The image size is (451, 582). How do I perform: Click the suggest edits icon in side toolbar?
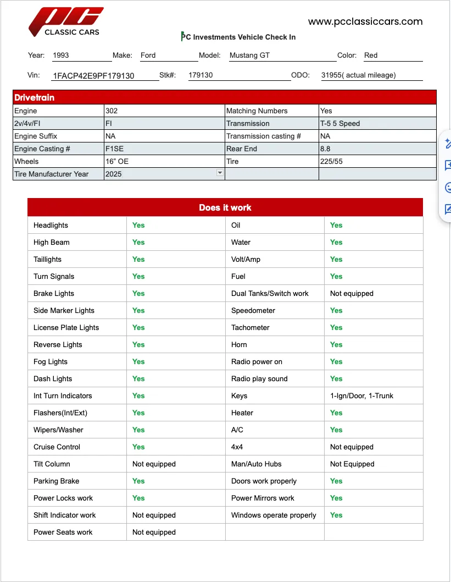tap(448, 210)
